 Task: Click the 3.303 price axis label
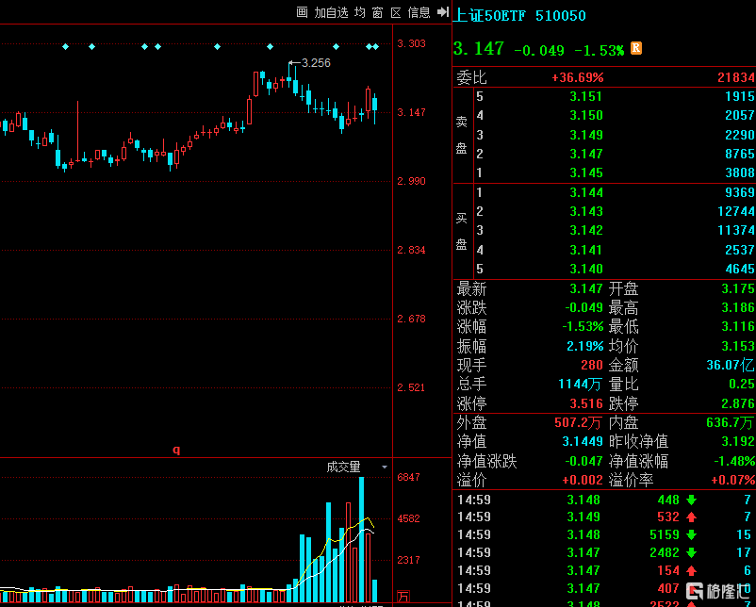tap(411, 43)
